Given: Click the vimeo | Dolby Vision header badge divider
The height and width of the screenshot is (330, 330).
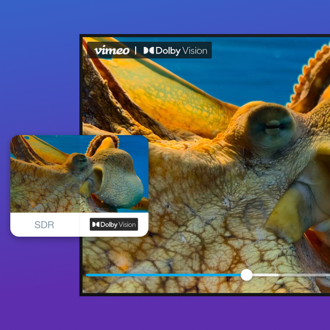Looking at the screenshot, I should point(136,51).
